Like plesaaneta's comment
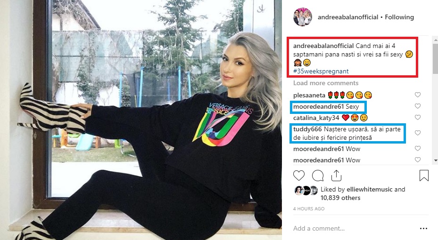Viewport: 438px width, 240px height. (418, 95)
